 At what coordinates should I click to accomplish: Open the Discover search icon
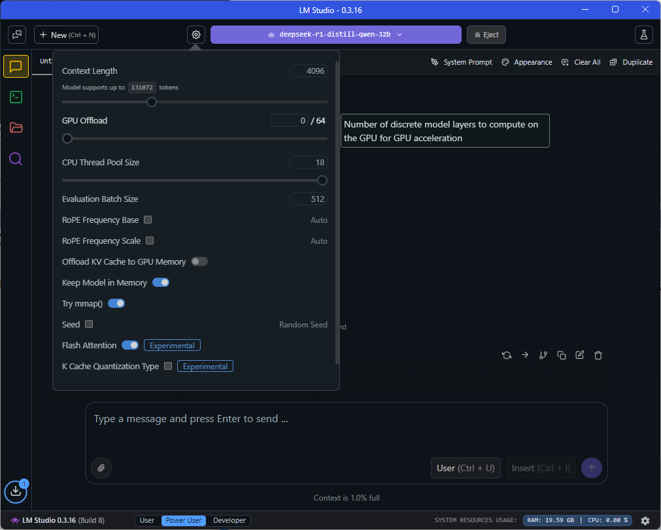point(16,159)
